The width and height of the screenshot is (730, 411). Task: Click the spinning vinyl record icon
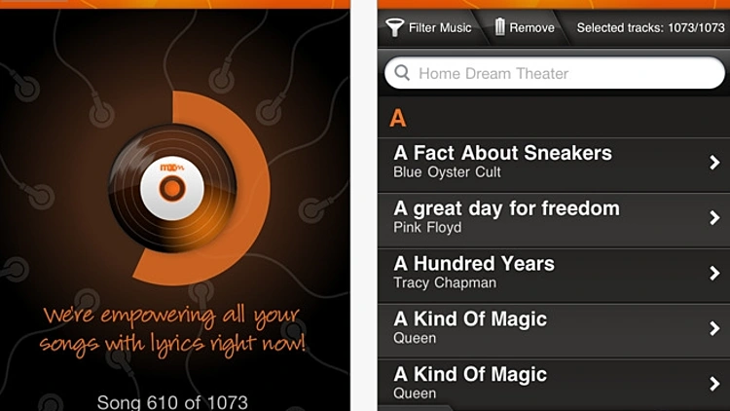tap(172, 188)
